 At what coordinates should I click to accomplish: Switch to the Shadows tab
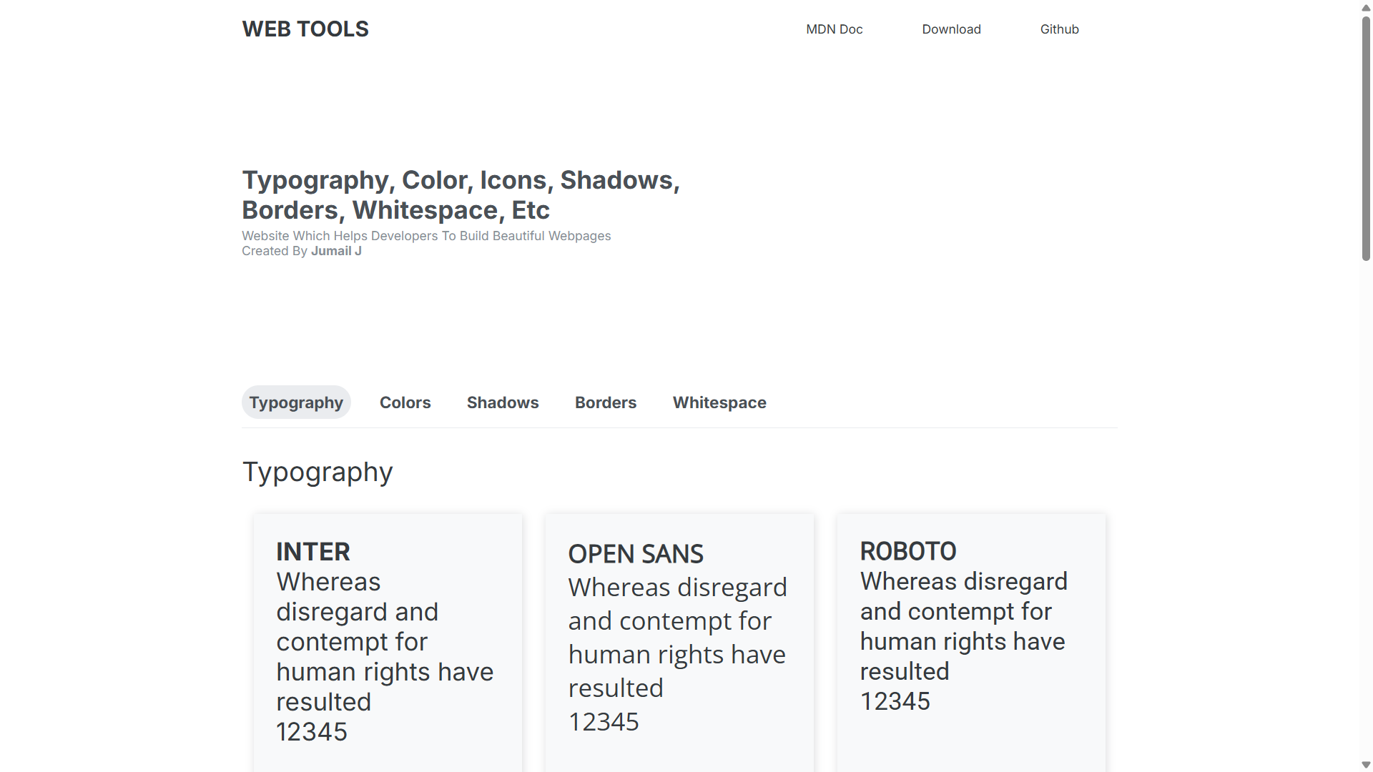point(503,402)
